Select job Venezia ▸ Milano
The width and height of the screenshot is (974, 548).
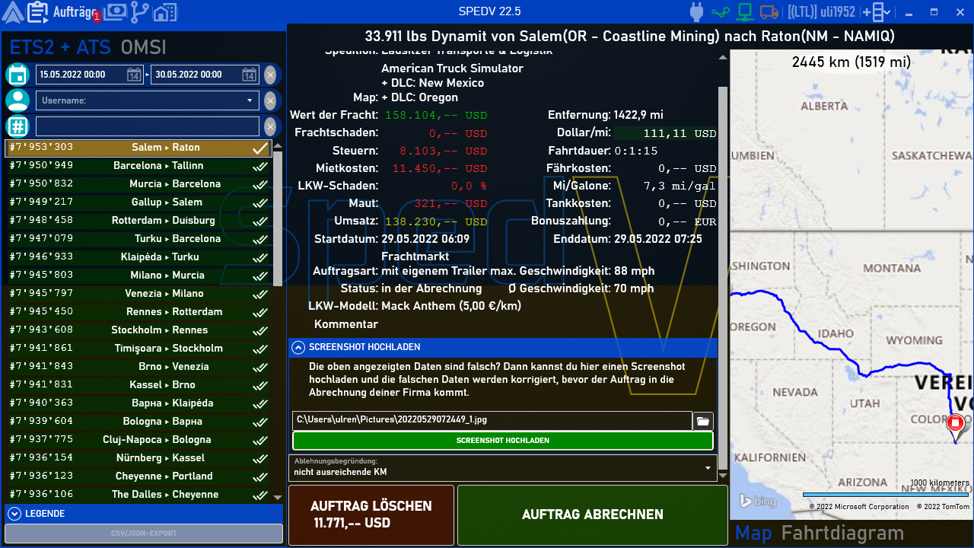point(138,294)
